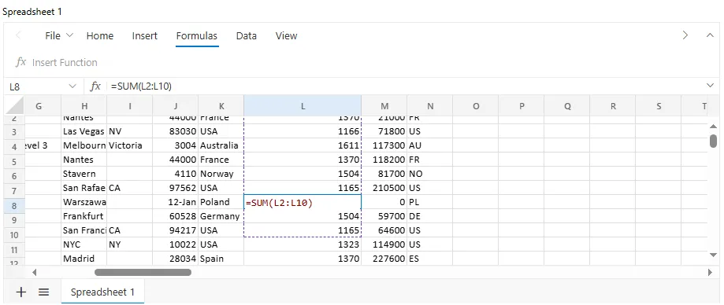The height and width of the screenshot is (305, 724).
Task: Click the cell containing Las Vegas
Action: [84, 131]
